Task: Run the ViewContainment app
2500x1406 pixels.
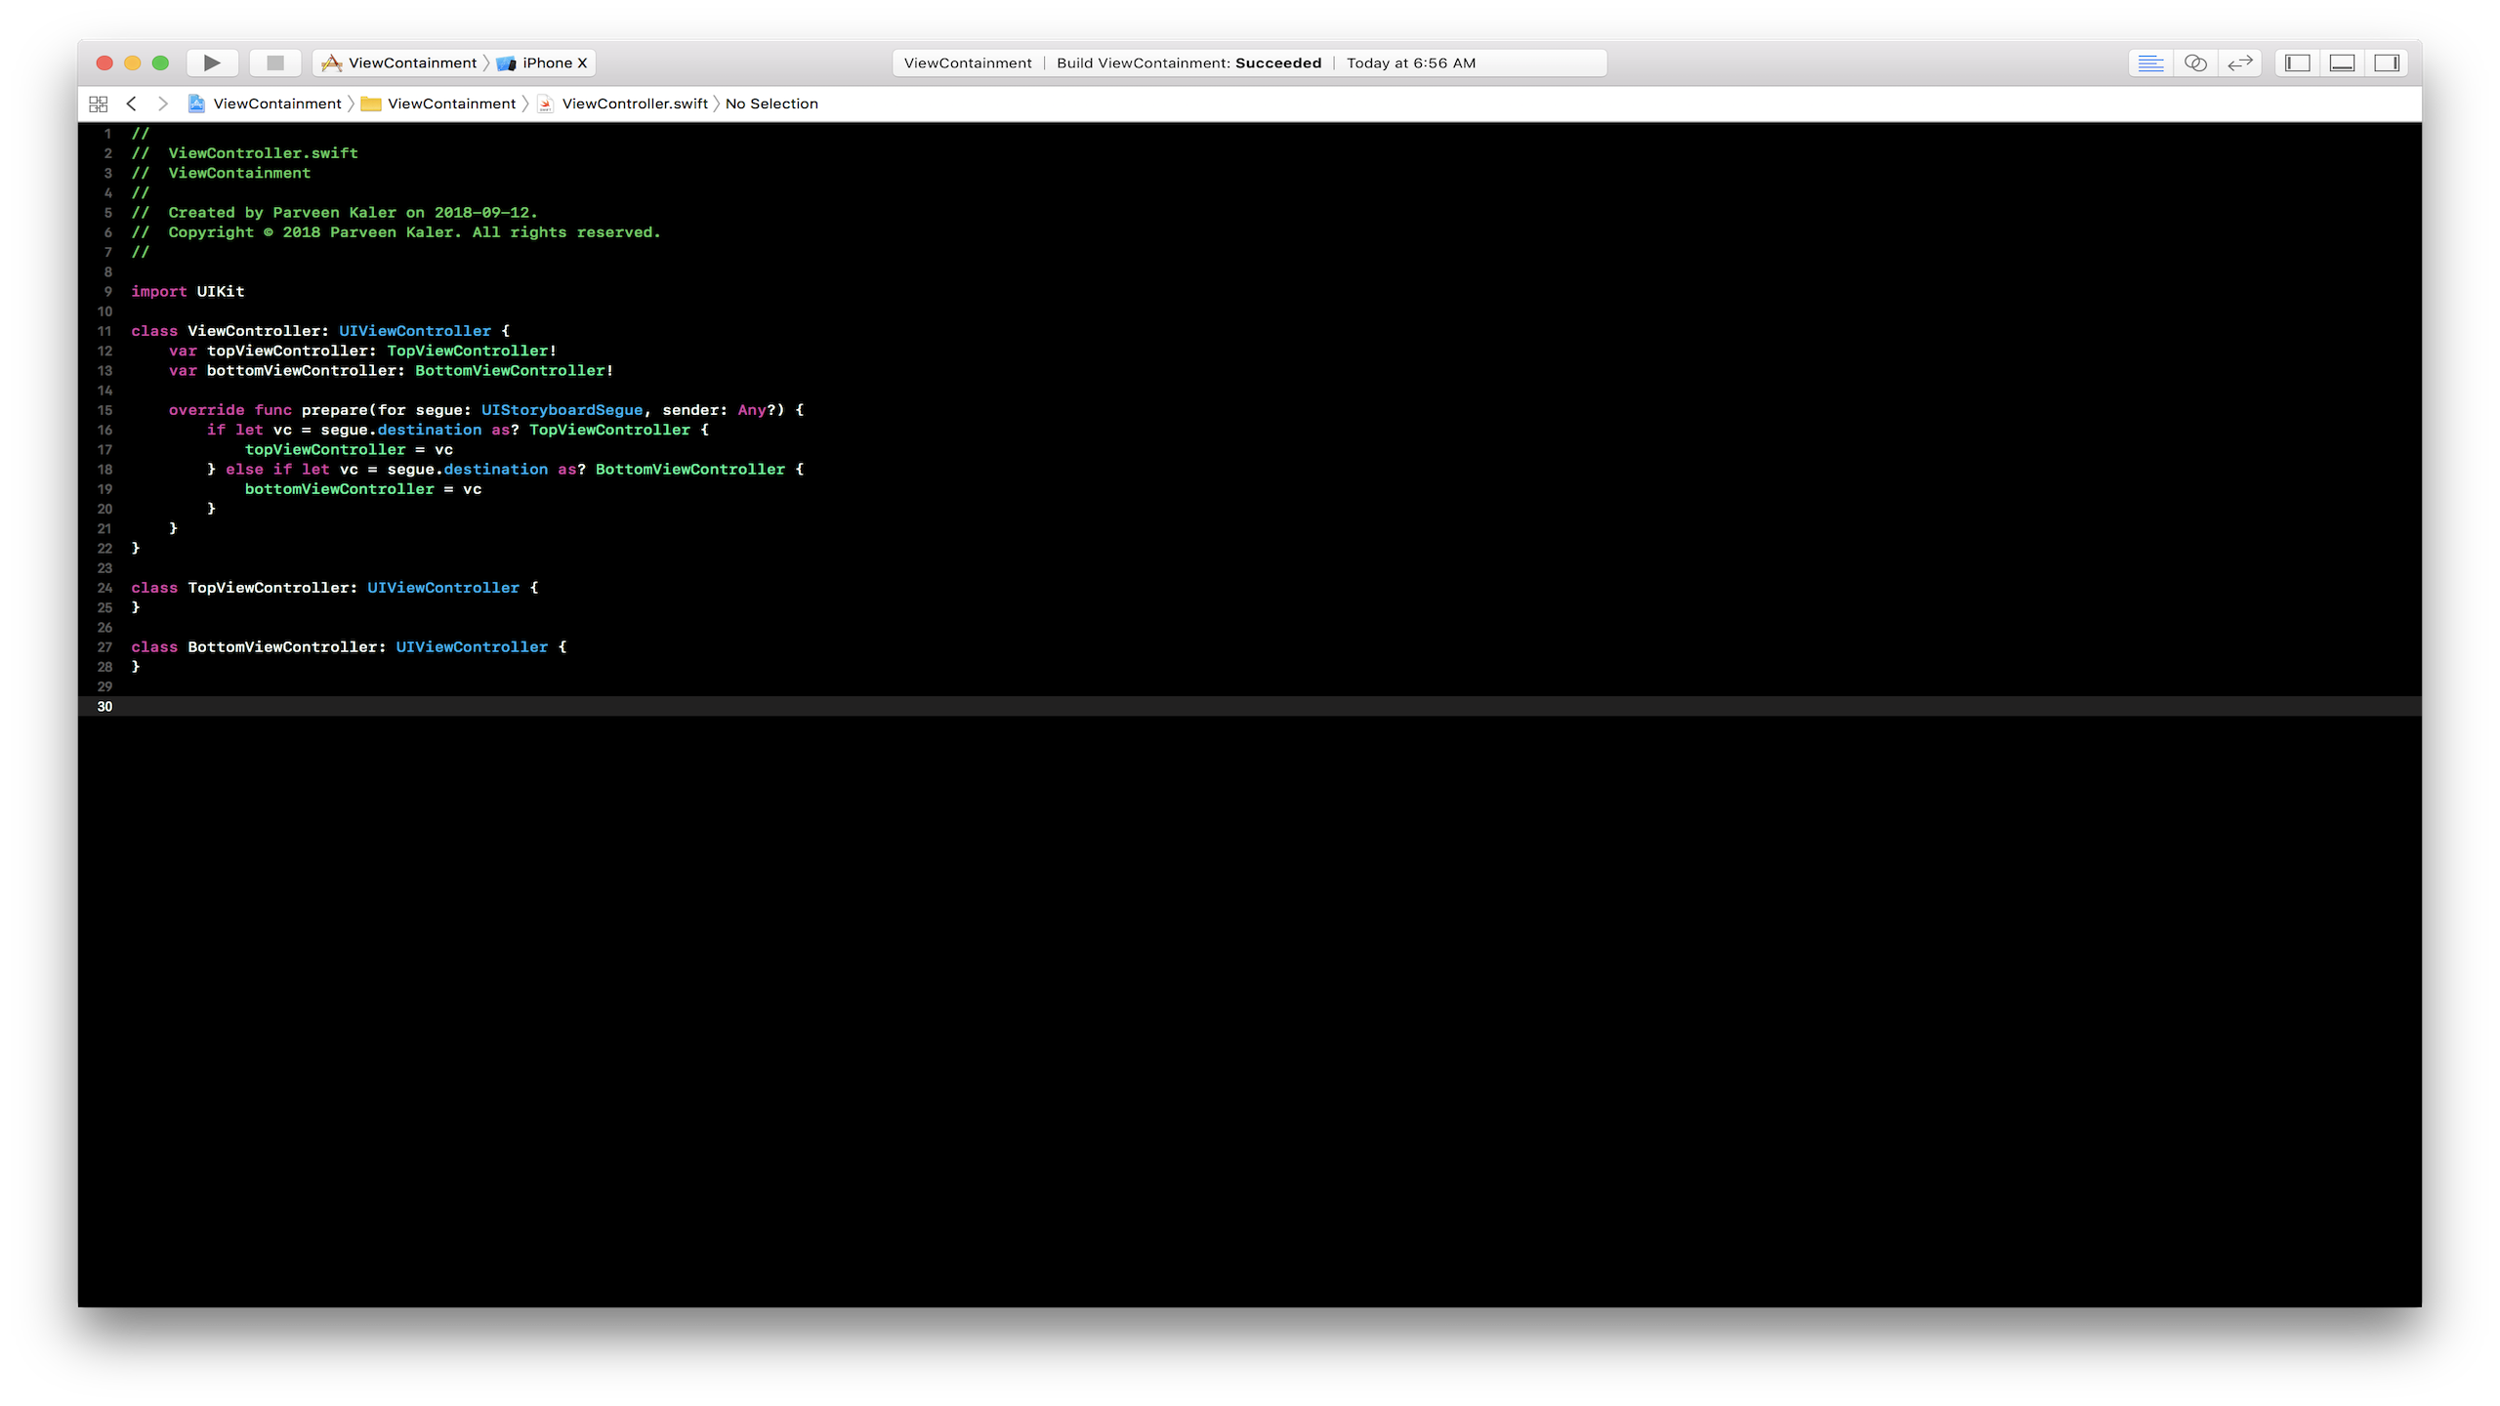Action: pyautogui.click(x=211, y=62)
